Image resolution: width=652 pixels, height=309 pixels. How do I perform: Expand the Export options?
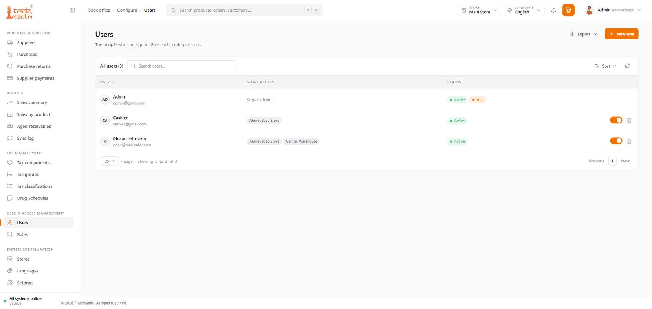coord(584,34)
